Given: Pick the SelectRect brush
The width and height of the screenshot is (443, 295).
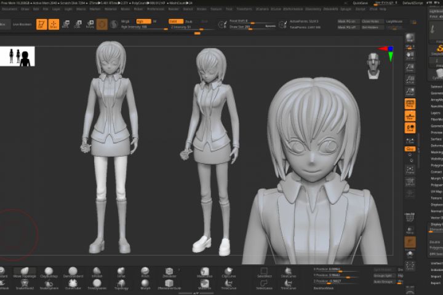Looking at the screenshot, I should click(x=264, y=272).
